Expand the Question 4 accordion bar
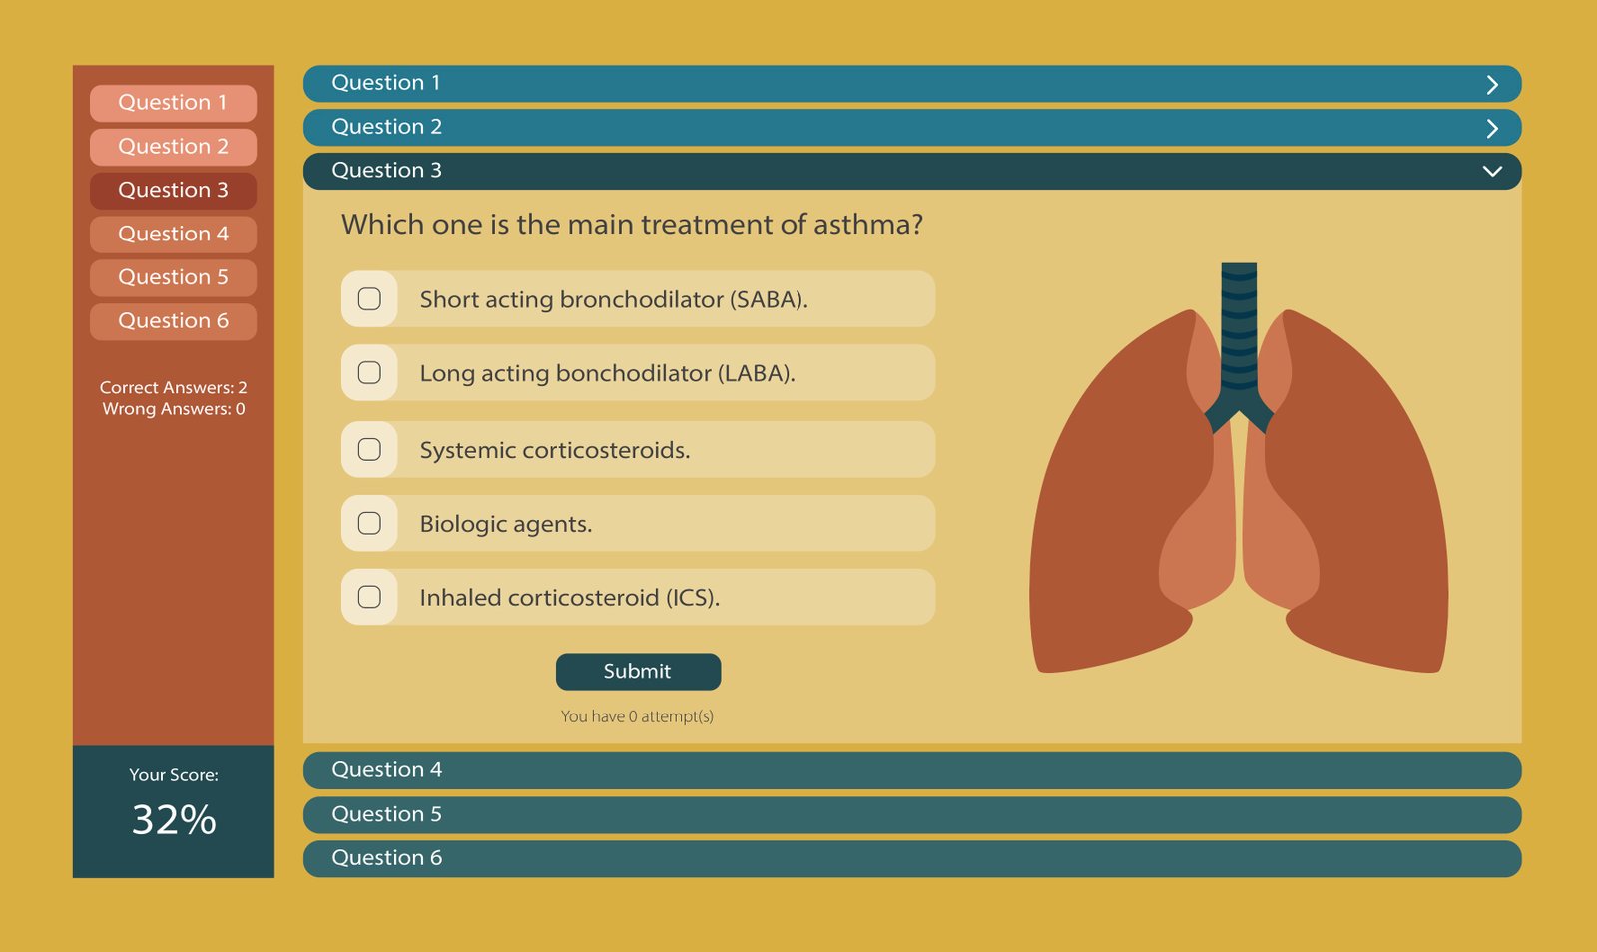Viewport: 1597px width, 952px height. (911, 771)
